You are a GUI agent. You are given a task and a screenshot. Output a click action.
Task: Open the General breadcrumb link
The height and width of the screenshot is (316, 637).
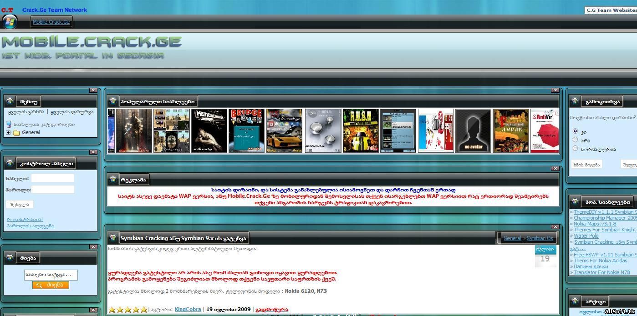(x=512, y=238)
